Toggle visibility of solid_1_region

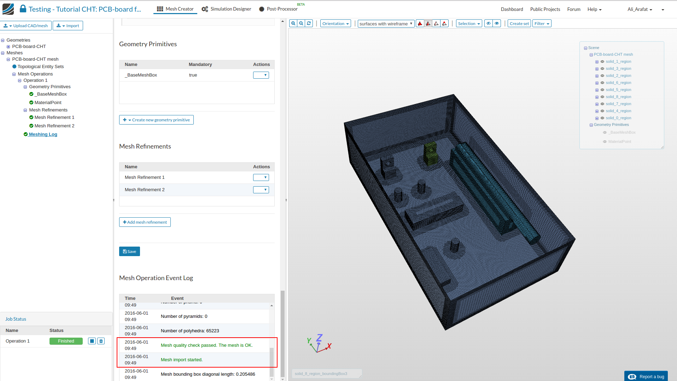pos(602,62)
